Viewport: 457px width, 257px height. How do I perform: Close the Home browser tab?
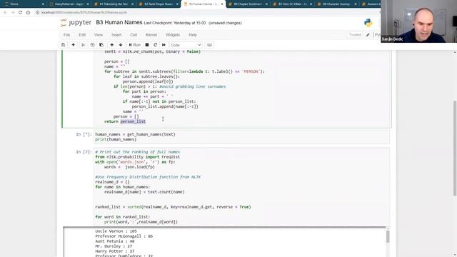[x=43, y=4]
